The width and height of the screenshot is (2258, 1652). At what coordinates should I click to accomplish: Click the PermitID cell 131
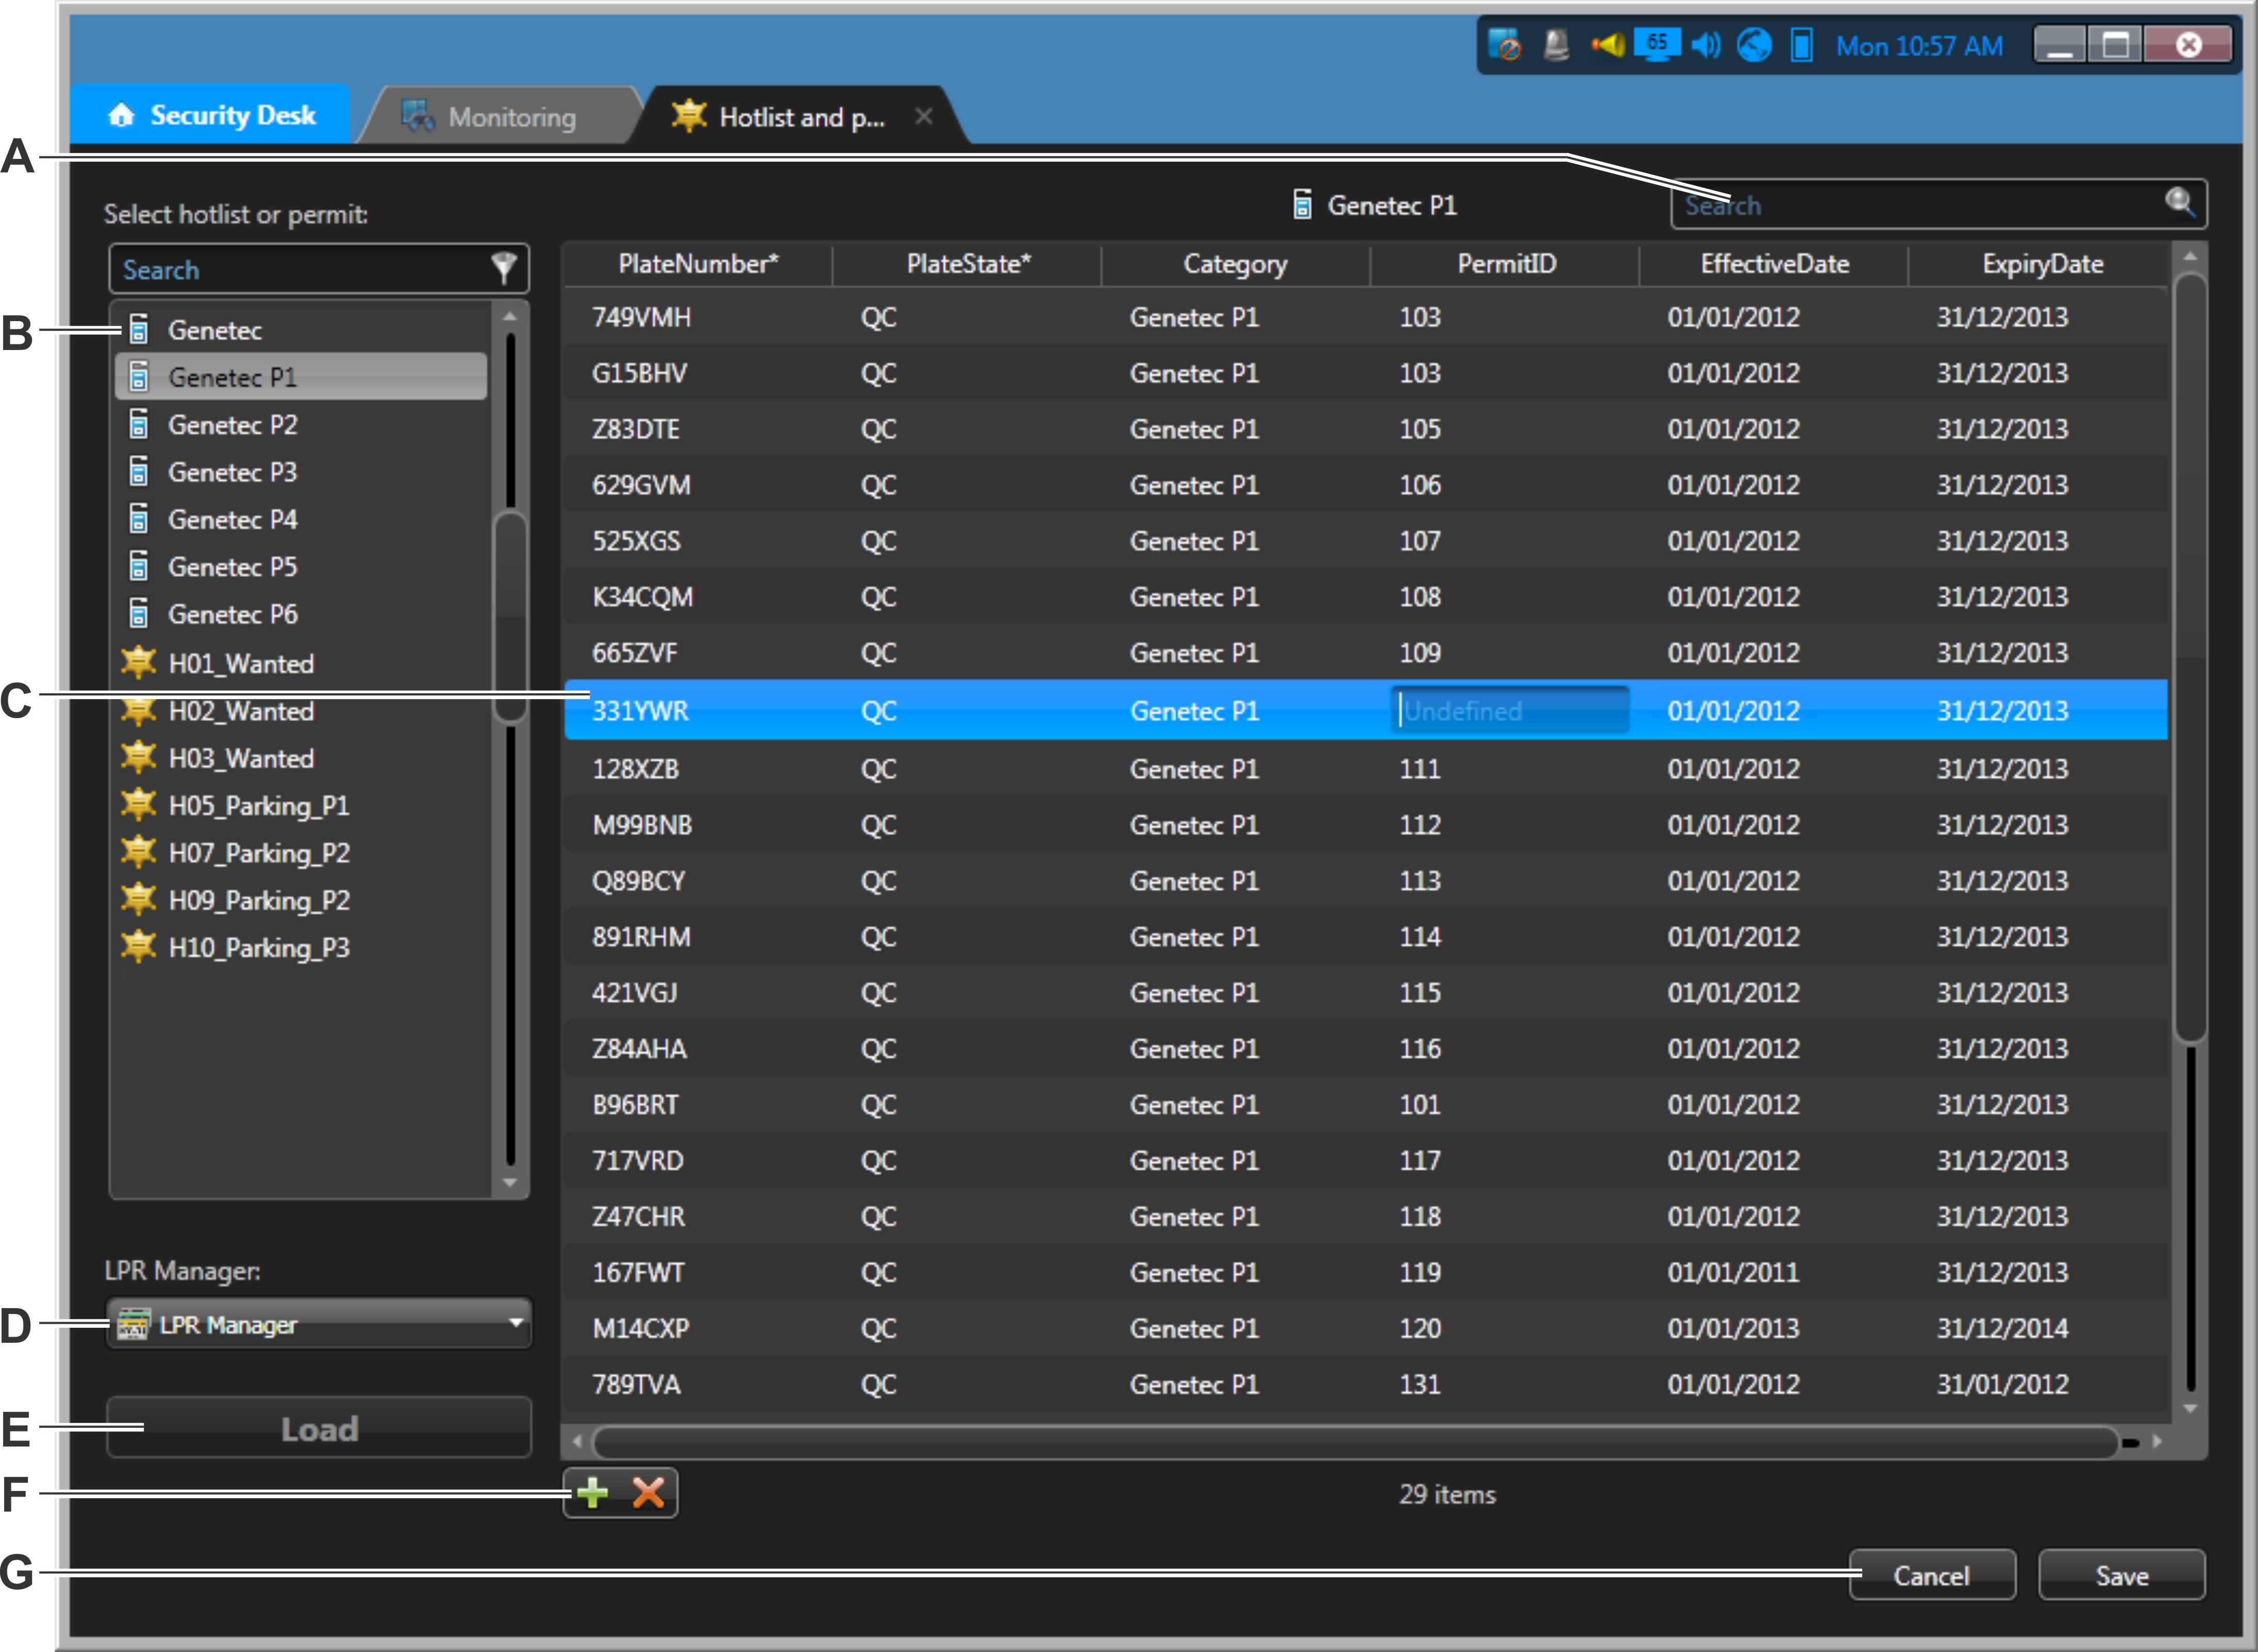[x=1419, y=1384]
